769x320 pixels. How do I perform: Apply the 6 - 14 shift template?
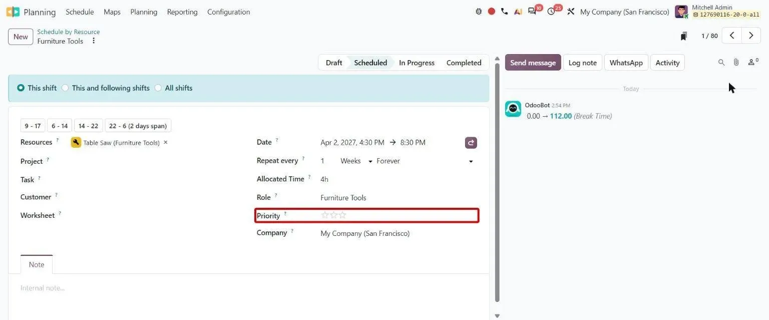point(60,126)
